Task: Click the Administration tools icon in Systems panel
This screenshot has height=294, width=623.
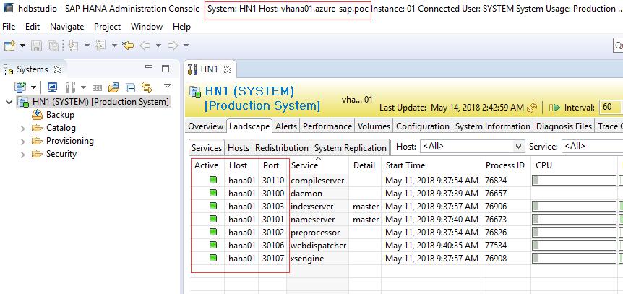Action: tap(70, 87)
